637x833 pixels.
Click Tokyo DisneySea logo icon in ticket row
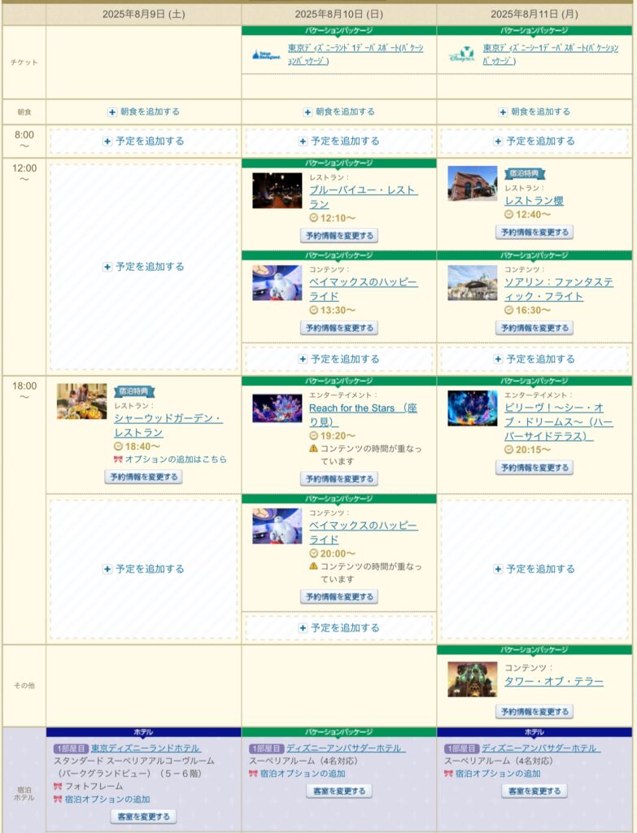pos(461,55)
